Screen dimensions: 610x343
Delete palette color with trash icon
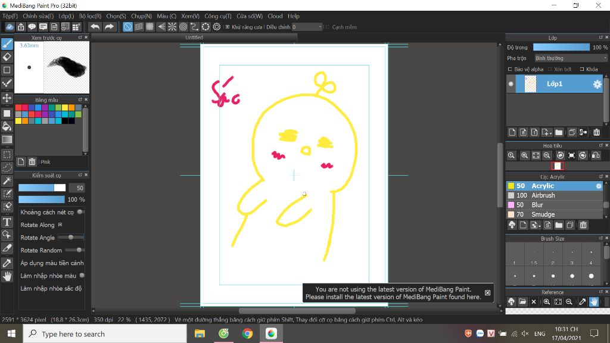pyautogui.click(x=32, y=162)
